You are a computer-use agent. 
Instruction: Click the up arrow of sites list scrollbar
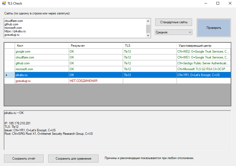pos(148,21)
